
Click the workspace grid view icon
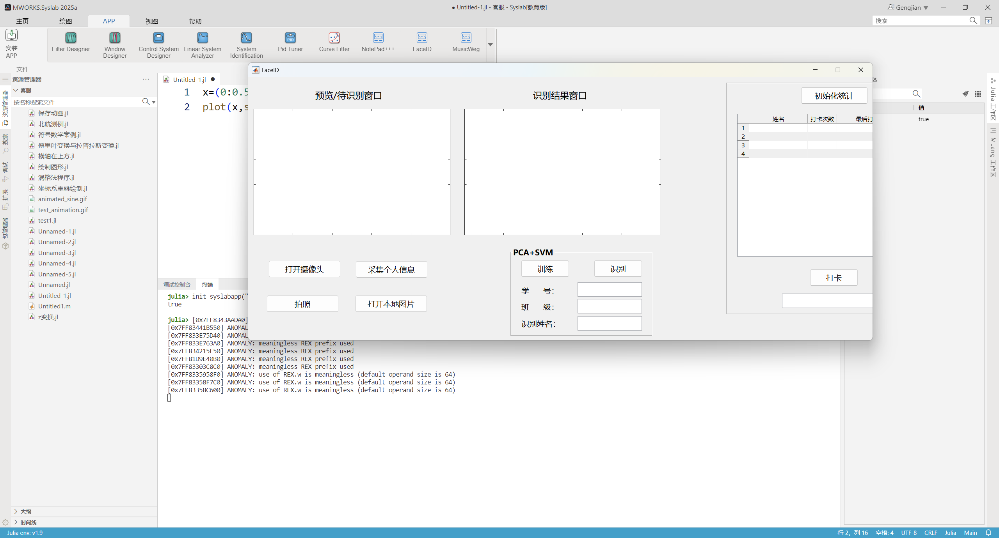pyautogui.click(x=978, y=94)
